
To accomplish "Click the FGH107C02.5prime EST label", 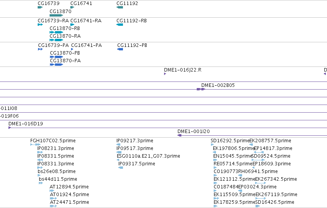I will coord(53,141).
